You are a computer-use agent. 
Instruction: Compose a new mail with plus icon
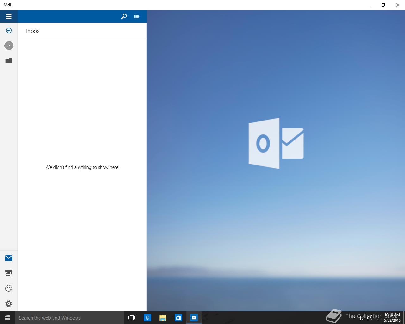[9, 30]
